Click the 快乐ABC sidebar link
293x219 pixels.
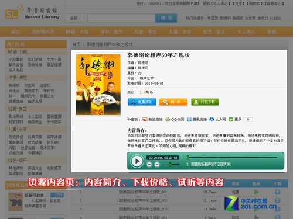[53, 142]
